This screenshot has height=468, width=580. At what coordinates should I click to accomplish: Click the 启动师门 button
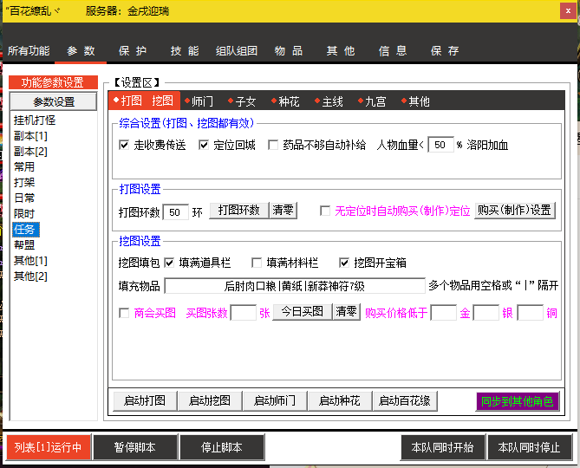tap(275, 400)
